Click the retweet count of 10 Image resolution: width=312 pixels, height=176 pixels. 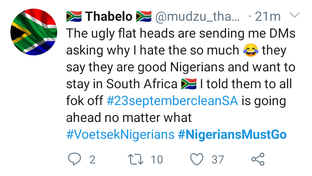[156, 160]
